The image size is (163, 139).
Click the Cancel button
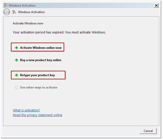(x=148, y=131)
